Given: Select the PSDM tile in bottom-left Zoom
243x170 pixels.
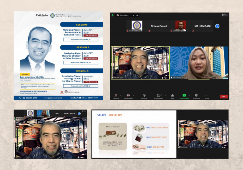Looking at the screenshot, I should [70, 113].
